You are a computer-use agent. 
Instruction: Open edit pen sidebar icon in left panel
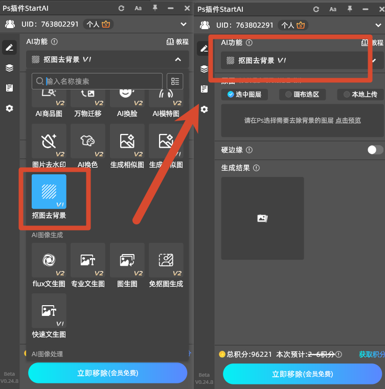9,47
